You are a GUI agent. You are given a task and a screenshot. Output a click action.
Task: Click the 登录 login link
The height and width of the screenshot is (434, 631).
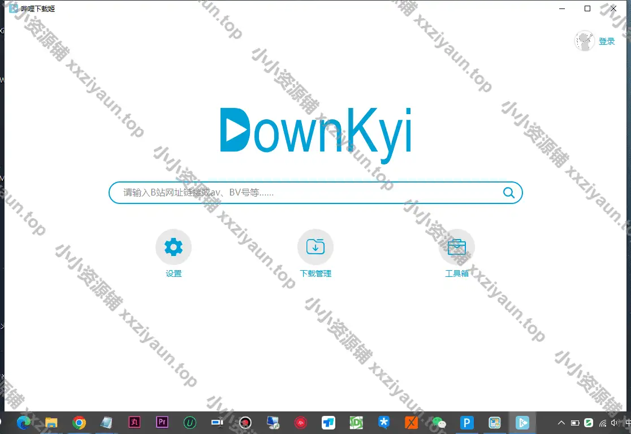click(x=607, y=41)
